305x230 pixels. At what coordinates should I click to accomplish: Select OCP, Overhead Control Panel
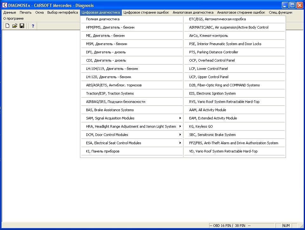point(235,60)
